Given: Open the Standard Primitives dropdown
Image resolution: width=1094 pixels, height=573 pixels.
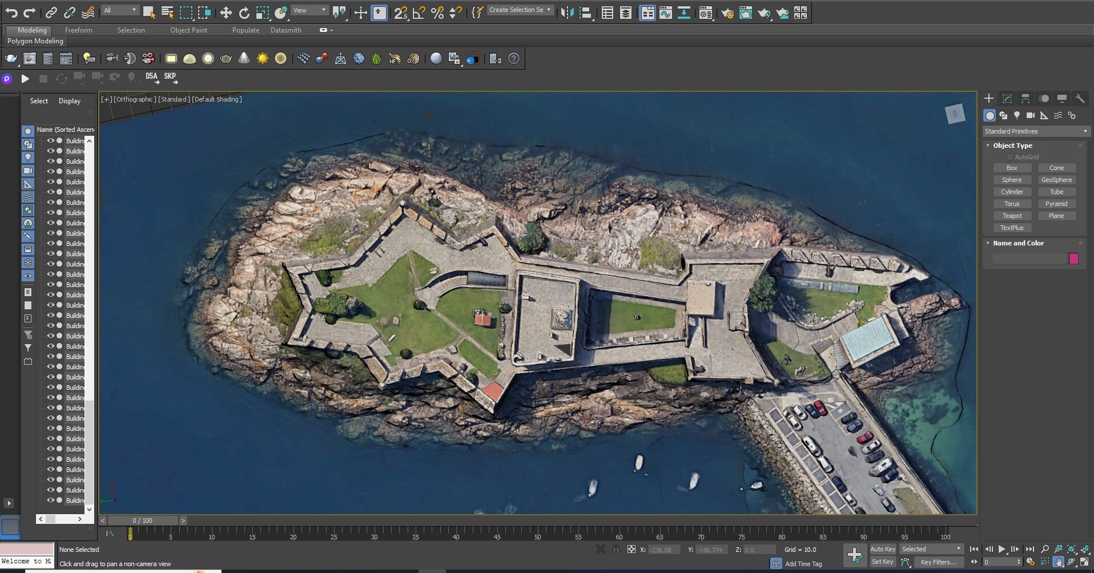Looking at the screenshot, I should click(x=1035, y=131).
